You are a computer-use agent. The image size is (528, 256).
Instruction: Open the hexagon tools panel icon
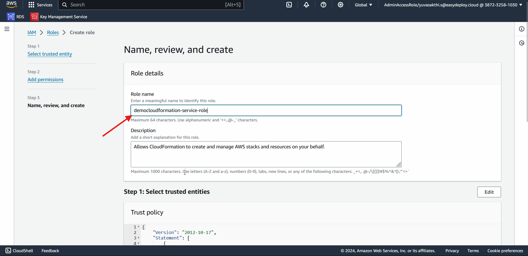click(522, 43)
